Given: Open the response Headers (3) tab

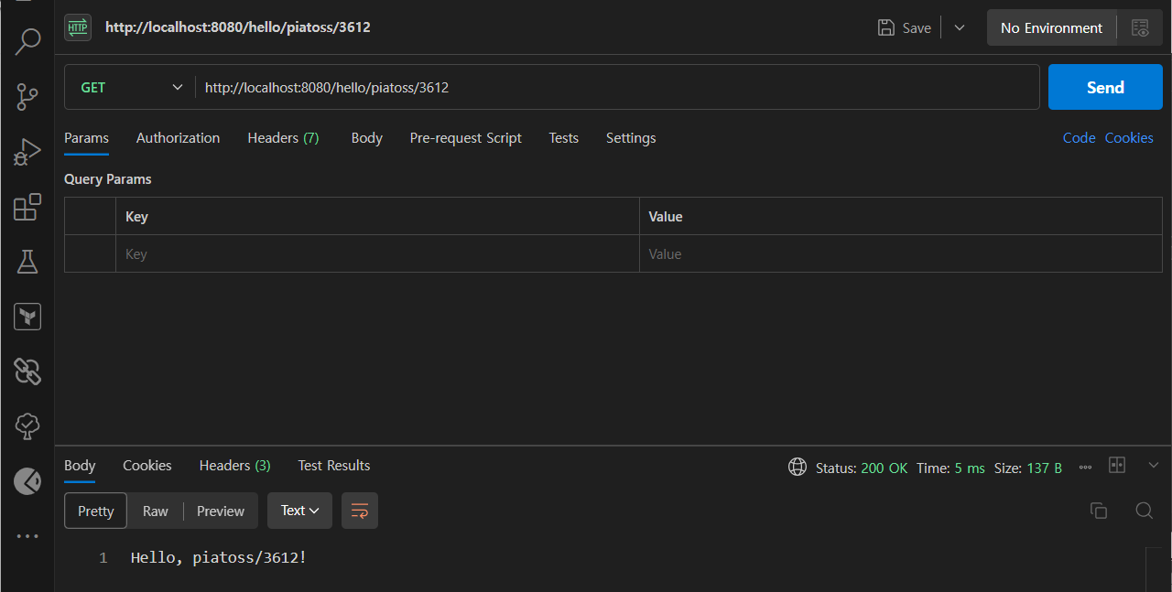Looking at the screenshot, I should [x=235, y=466].
